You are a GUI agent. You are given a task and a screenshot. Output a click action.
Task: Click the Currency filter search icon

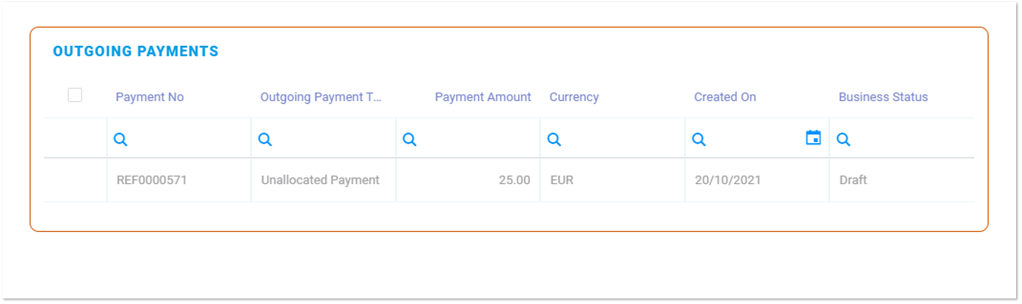click(x=554, y=139)
